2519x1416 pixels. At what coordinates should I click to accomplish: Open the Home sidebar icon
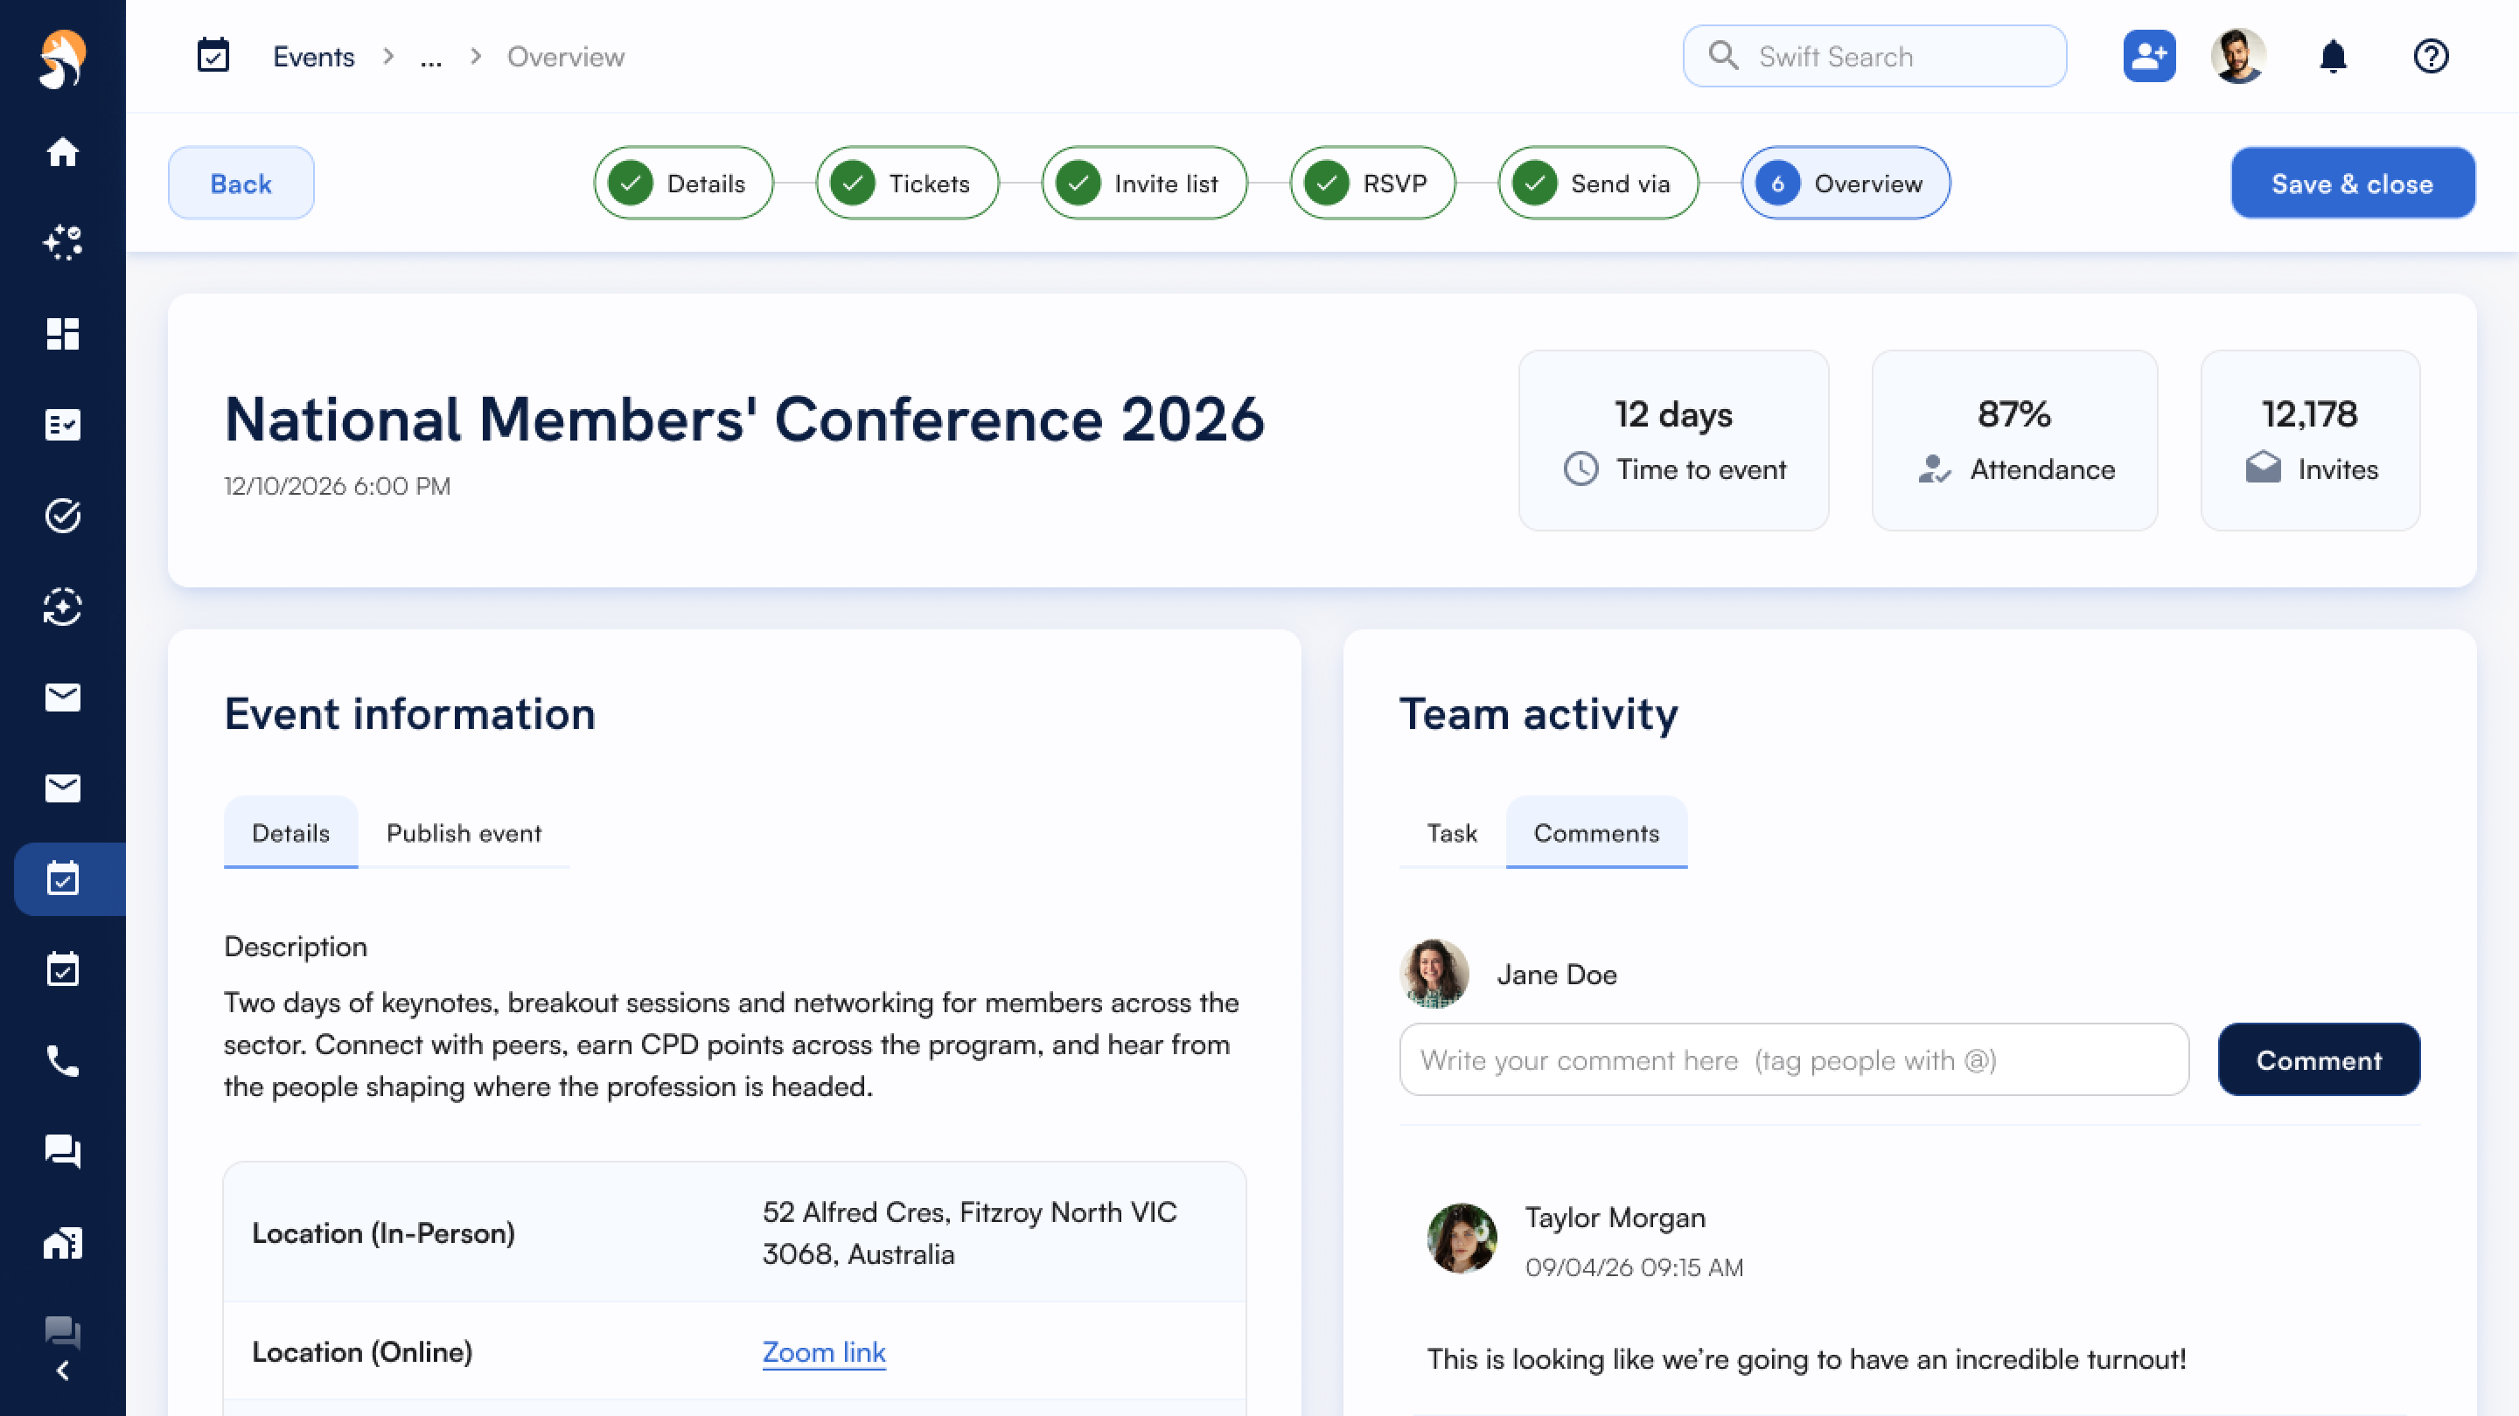[63, 151]
